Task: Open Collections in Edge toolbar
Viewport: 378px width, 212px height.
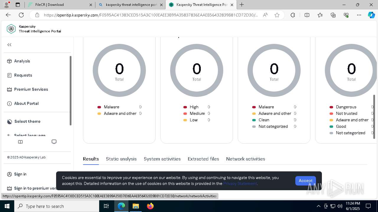Action: pos(333,15)
